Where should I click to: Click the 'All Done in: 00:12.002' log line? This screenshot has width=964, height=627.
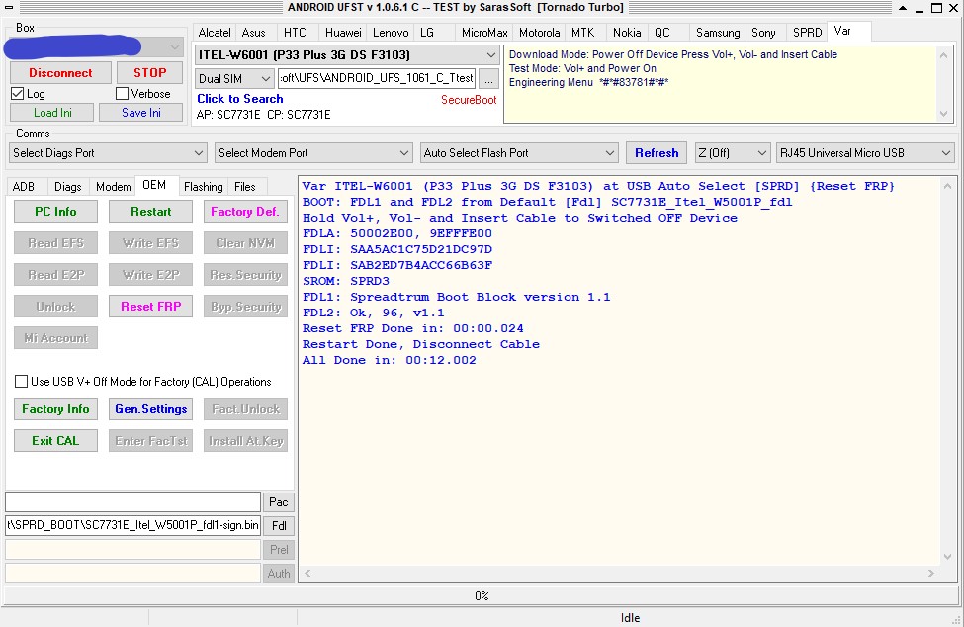tap(390, 360)
